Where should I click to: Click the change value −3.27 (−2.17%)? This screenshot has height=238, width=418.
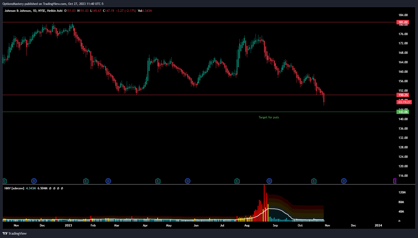click(126, 11)
